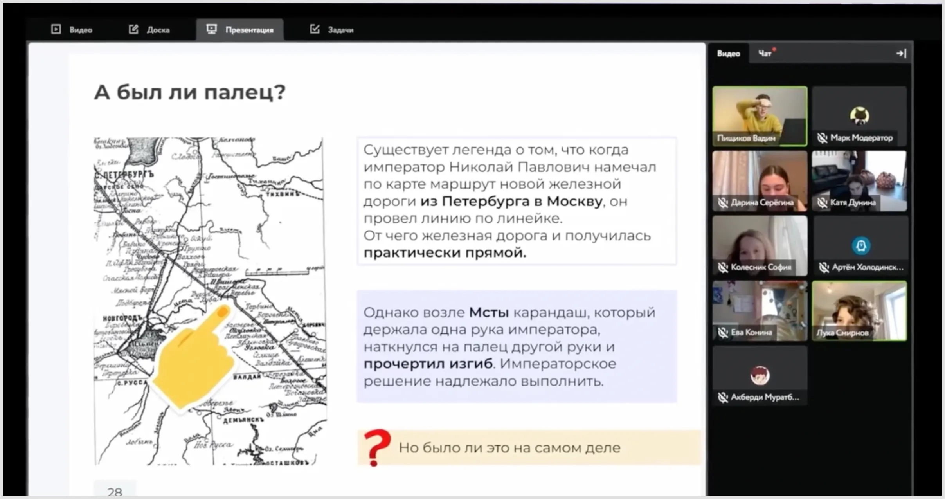Click the slide number 28 indicator
The image size is (945, 499).
click(x=115, y=492)
